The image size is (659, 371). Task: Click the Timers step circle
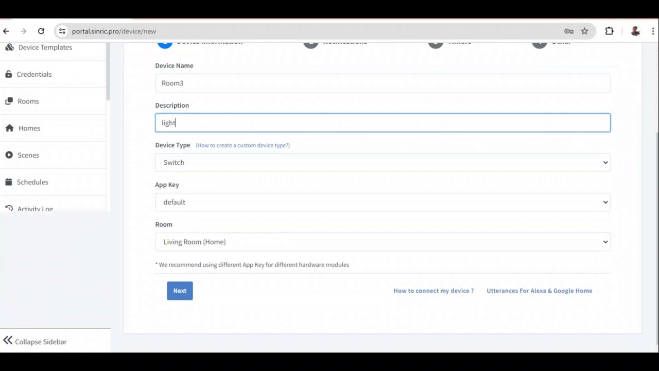pyautogui.click(x=436, y=45)
